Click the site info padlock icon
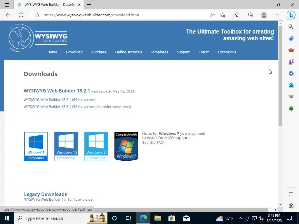 point(37,15)
